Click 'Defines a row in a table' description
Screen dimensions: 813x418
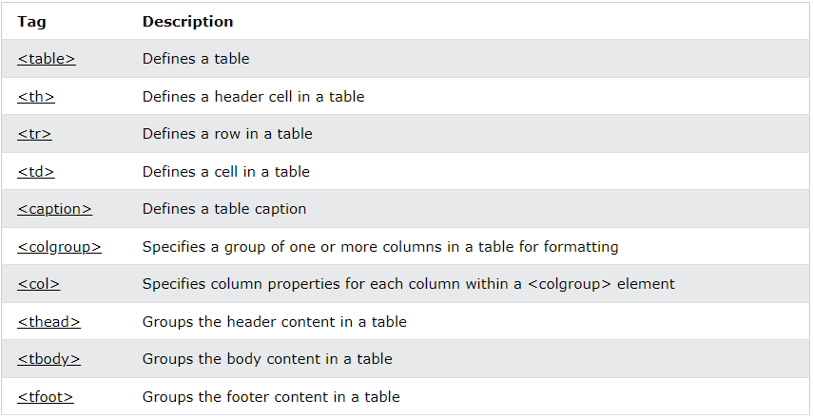[x=227, y=134]
